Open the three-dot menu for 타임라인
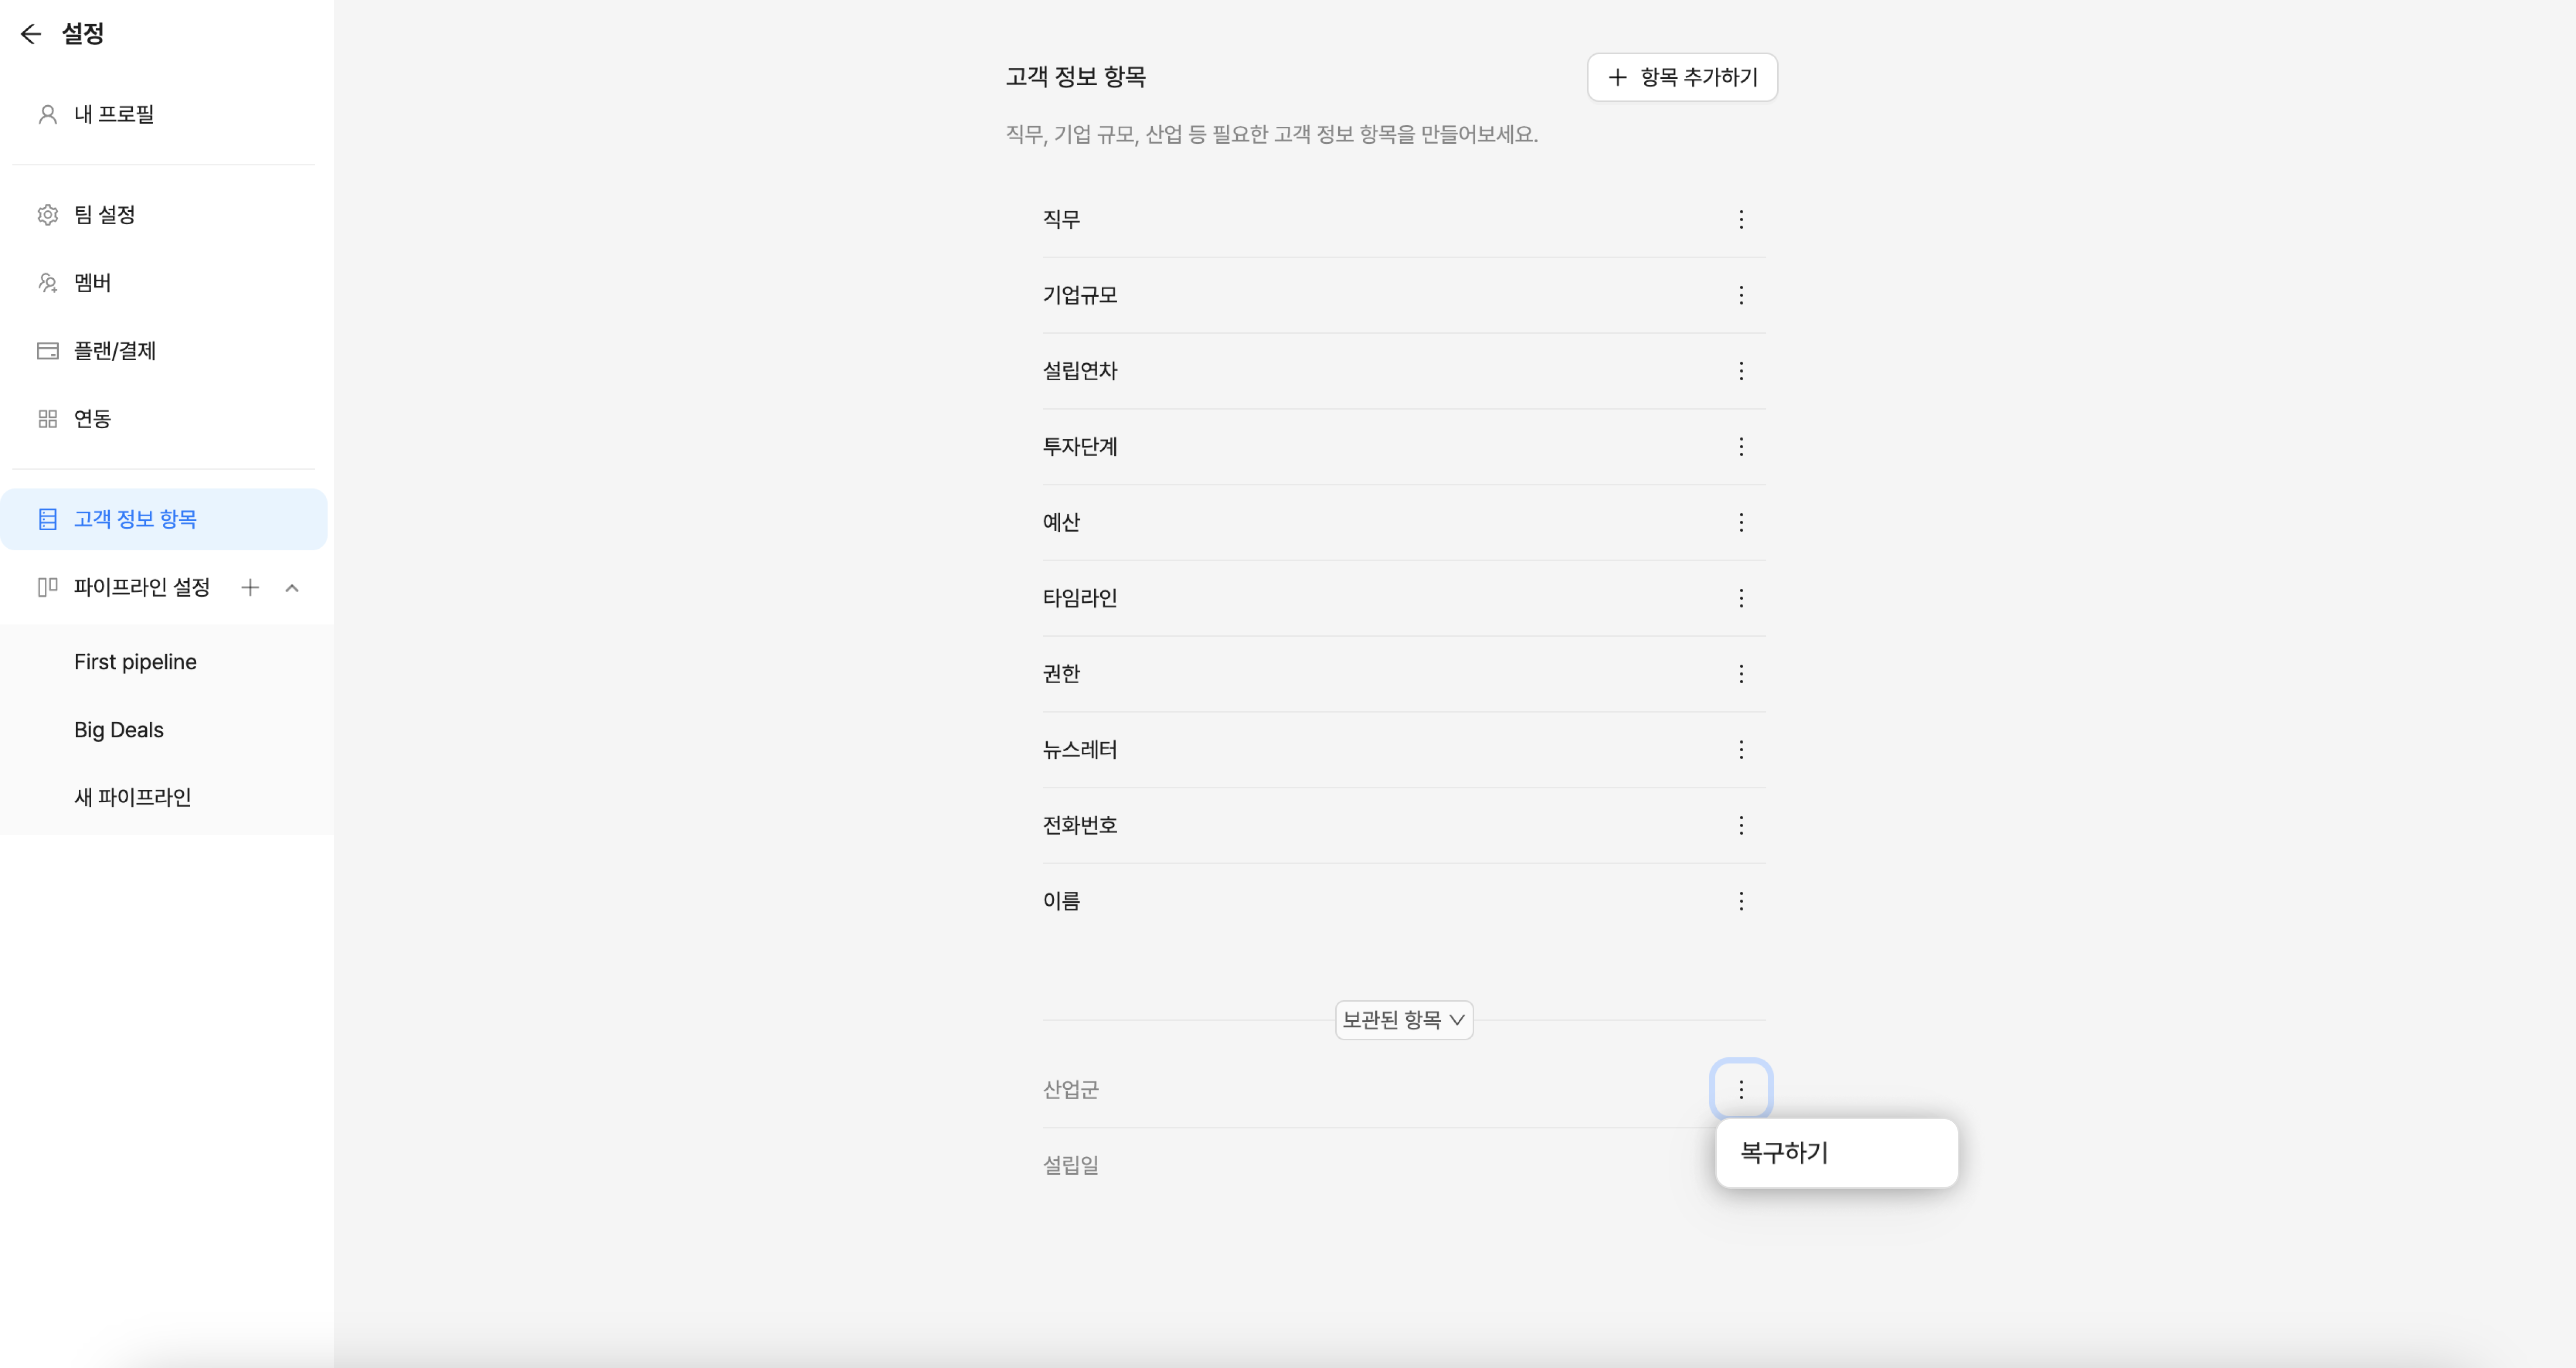This screenshot has height=1368, width=2576. click(x=1740, y=598)
